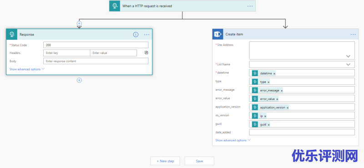Click the datetime dynamic content token

264,74
